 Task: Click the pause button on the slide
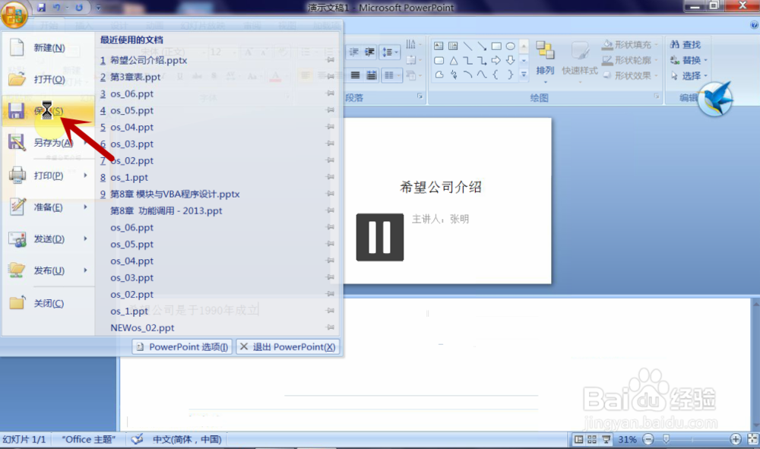pos(379,237)
